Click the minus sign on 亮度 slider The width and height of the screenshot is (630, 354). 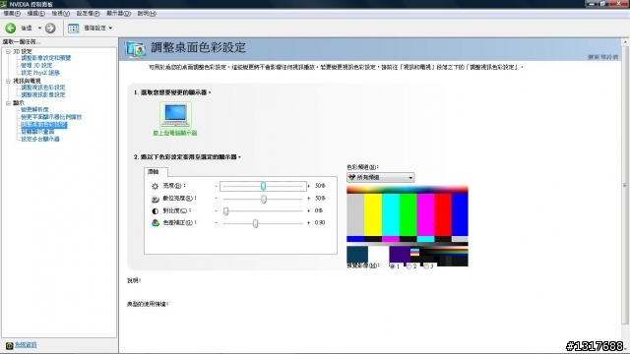217,186
